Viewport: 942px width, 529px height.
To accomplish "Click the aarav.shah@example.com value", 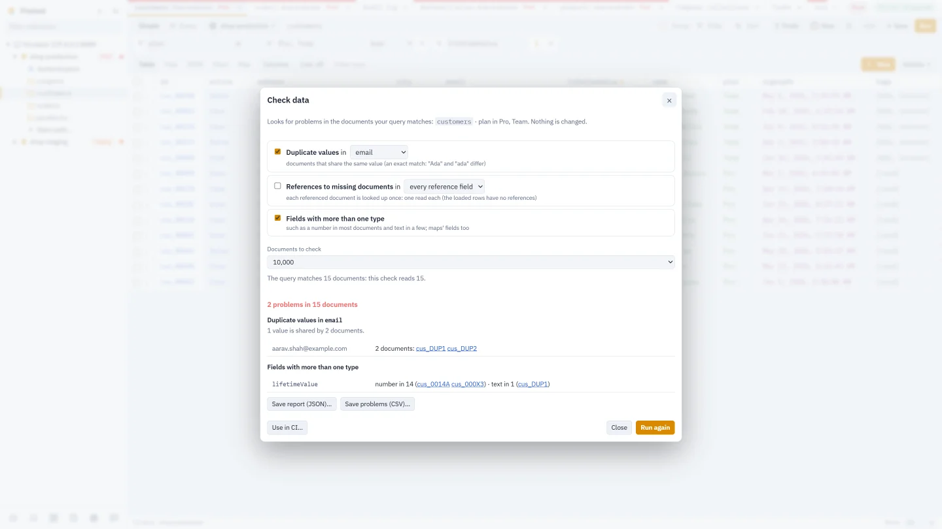I will pos(309,348).
